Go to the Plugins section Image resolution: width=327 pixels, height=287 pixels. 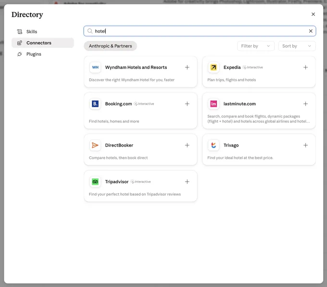pyautogui.click(x=42, y=54)
